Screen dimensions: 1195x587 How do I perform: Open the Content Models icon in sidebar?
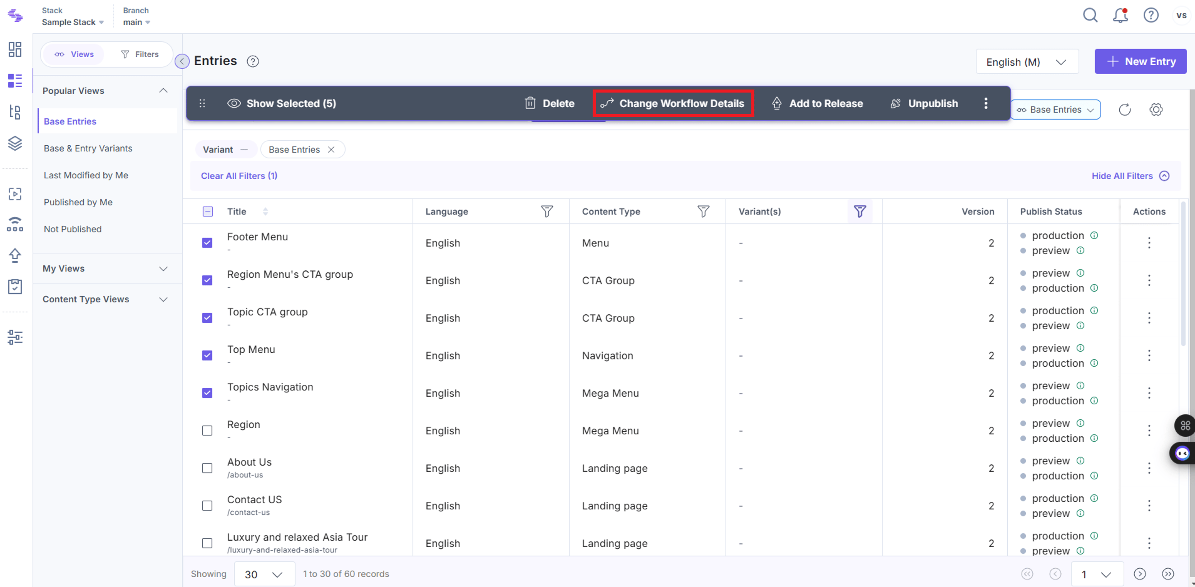(15, 112)
